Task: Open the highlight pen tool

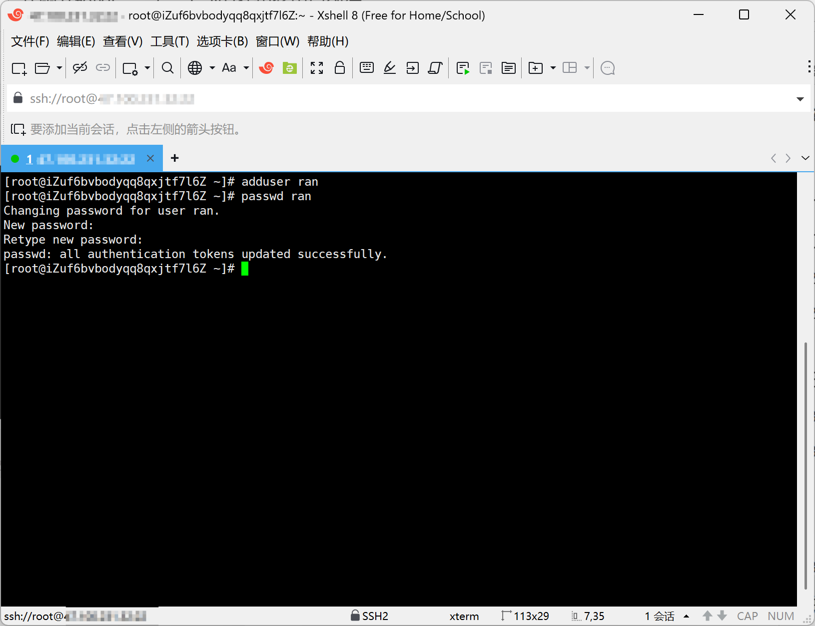Action: coord(390,68)
